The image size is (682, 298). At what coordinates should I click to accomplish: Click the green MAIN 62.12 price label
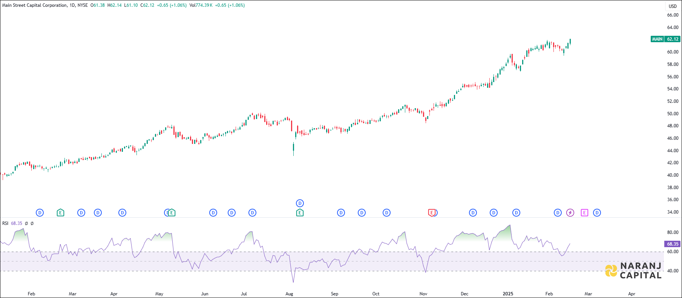click(x=665, y=39)
